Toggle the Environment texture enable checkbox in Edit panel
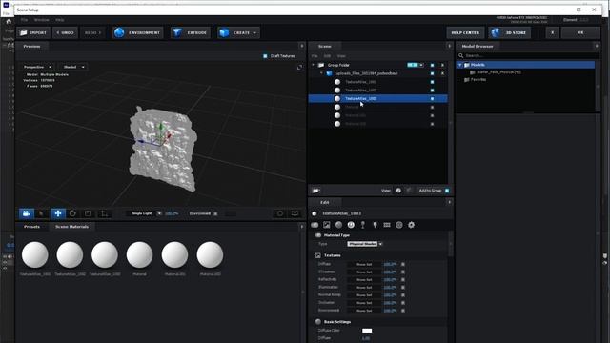 click(x=403, y=311)
